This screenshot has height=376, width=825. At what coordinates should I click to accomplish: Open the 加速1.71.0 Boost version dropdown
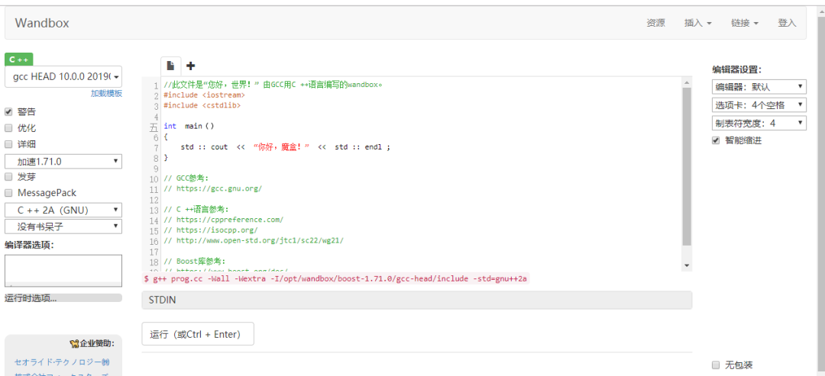pos(63,161)
